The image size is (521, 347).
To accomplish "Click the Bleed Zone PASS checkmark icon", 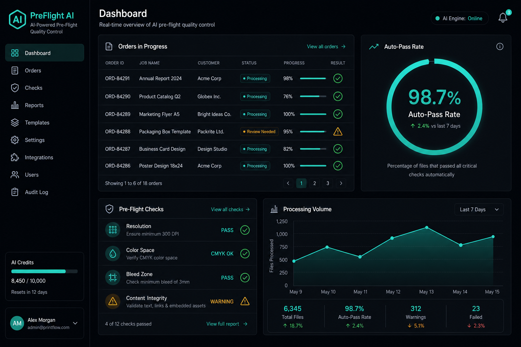I will tap(245, 278).
